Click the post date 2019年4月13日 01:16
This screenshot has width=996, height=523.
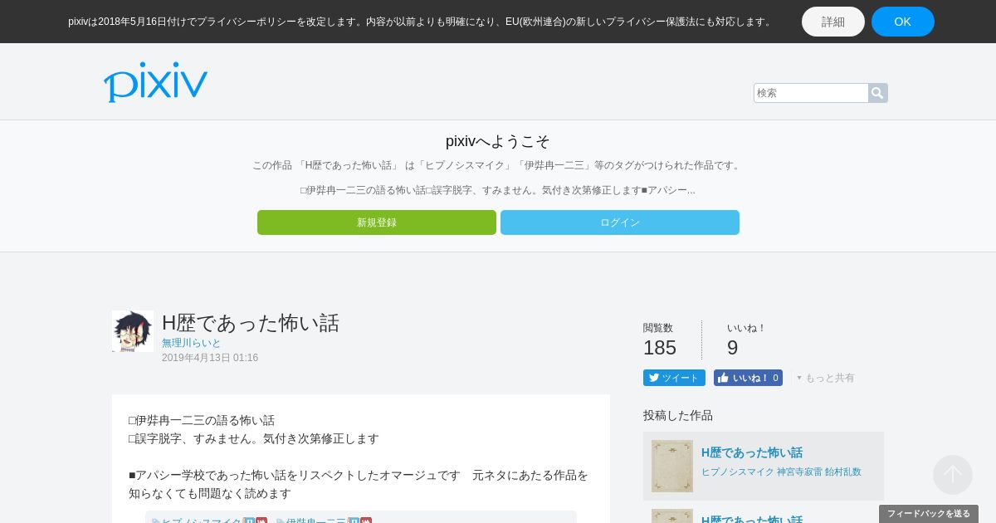coord(210,358)
